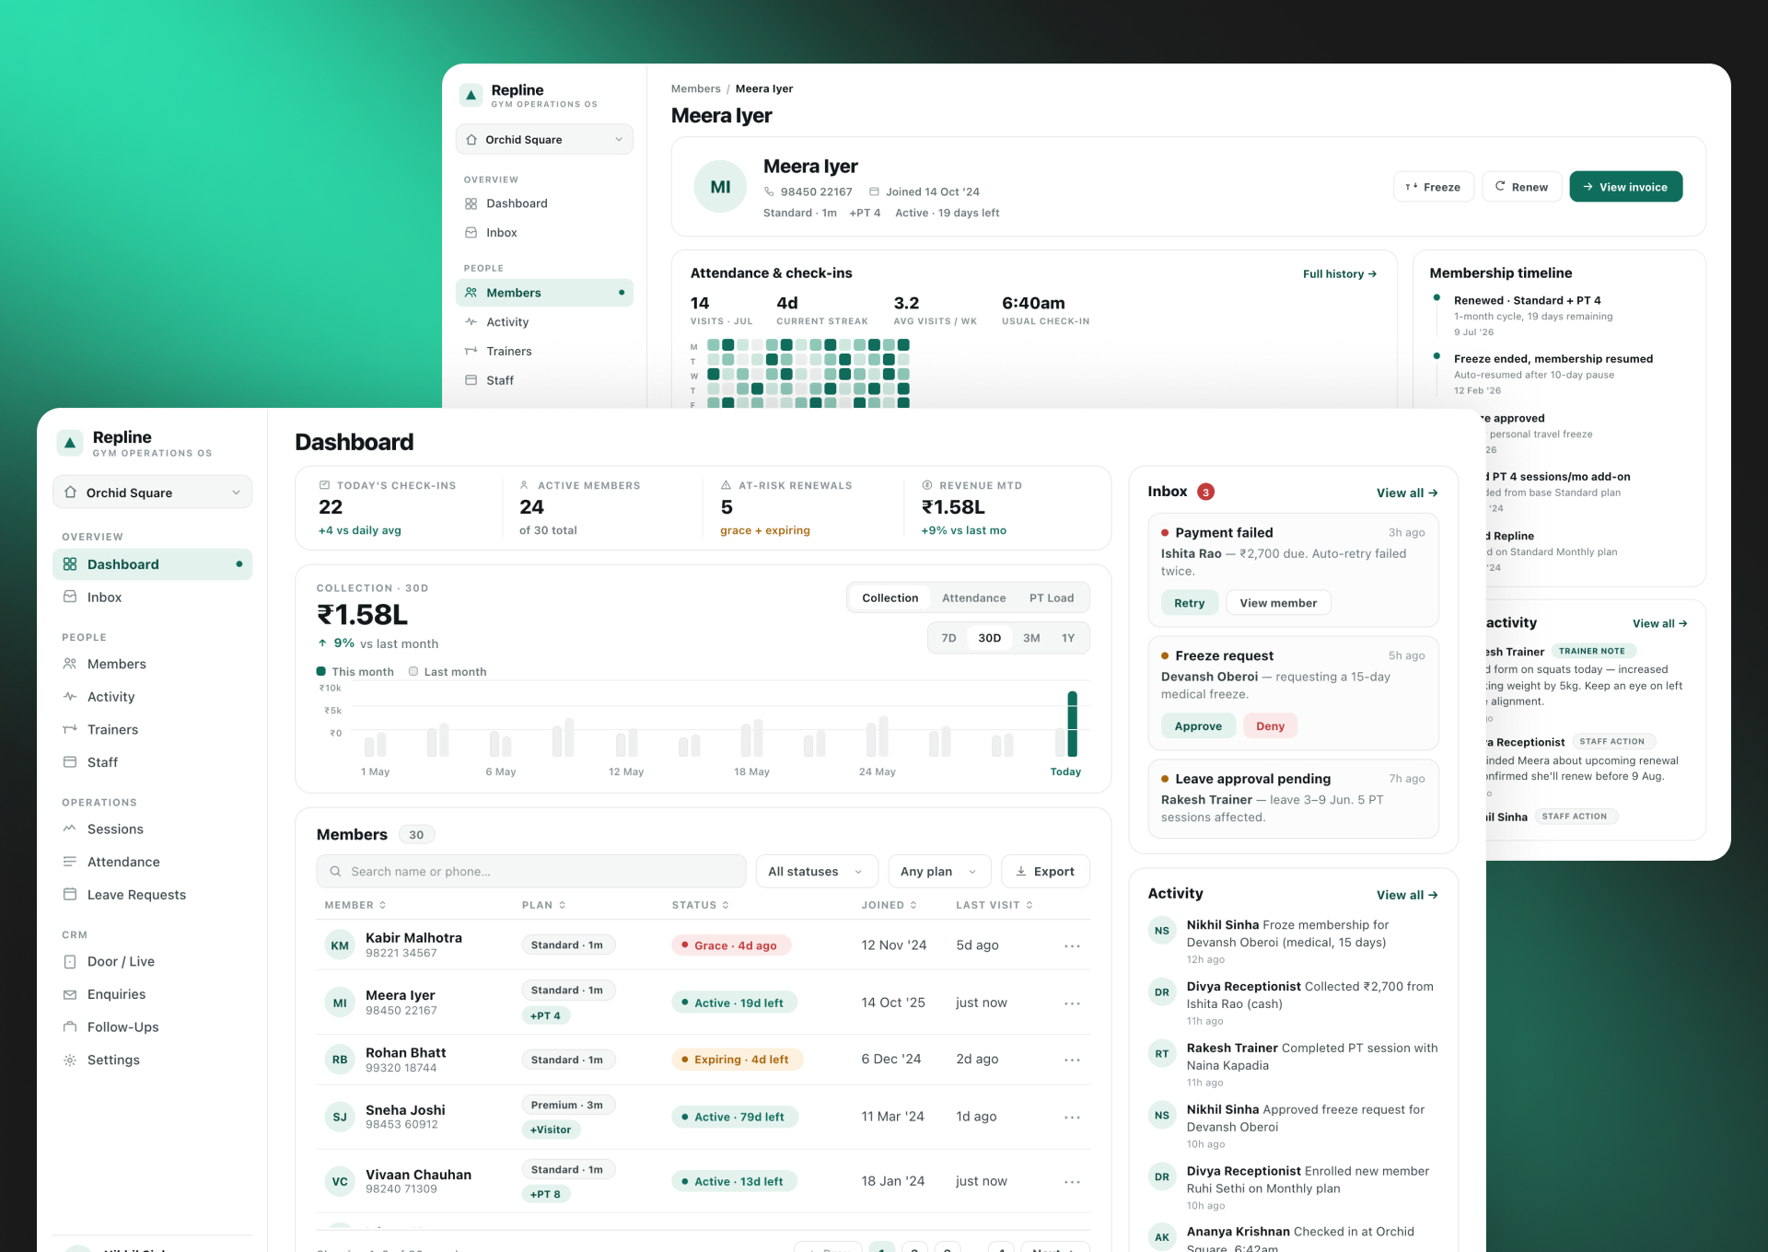Click the Attendance list icon in sidebar
This screenshot has height=1252, width=1768.
pyautogui.click(x=70, y=862)
